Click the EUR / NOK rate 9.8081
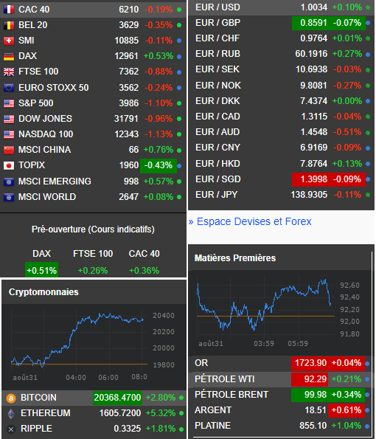The image size is (376, 439). pos(313,86)
